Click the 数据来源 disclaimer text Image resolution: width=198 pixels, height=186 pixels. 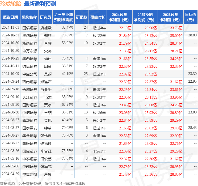(x=43, y=184)
